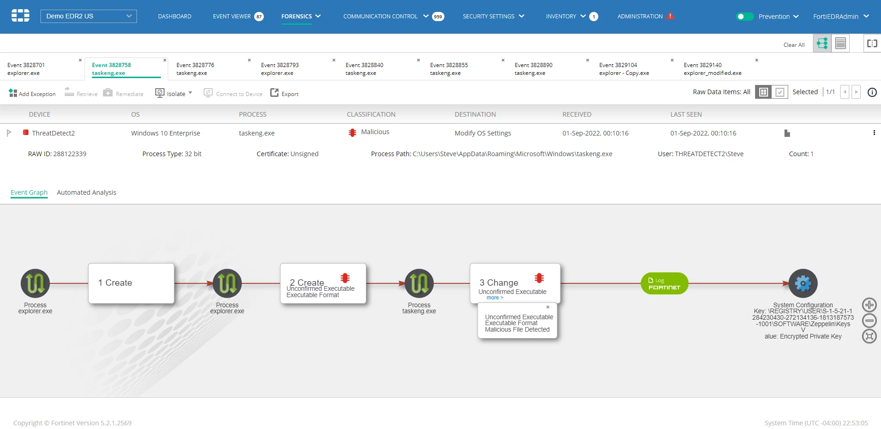Image resolution: width=881 pixels, height=429 pixels.
Task: Expand the ThreatDetect2 row triangle
Action: 9,133
